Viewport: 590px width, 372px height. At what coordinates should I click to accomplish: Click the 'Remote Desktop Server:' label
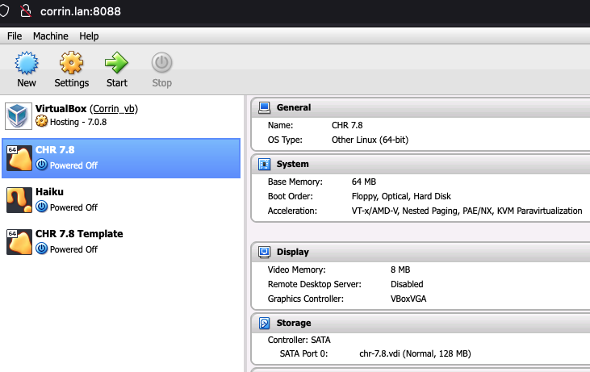point(314,284)
